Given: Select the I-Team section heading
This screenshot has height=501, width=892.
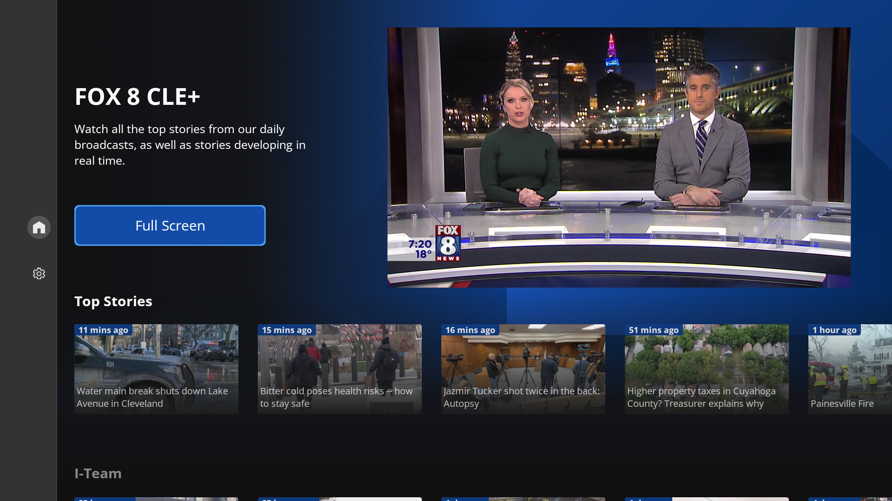Looking at the screenshot, I should click(98, 473).
